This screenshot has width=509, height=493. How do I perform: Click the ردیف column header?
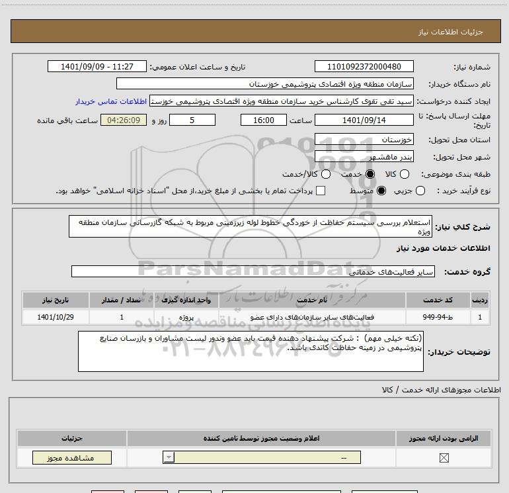tap(479, 300)
